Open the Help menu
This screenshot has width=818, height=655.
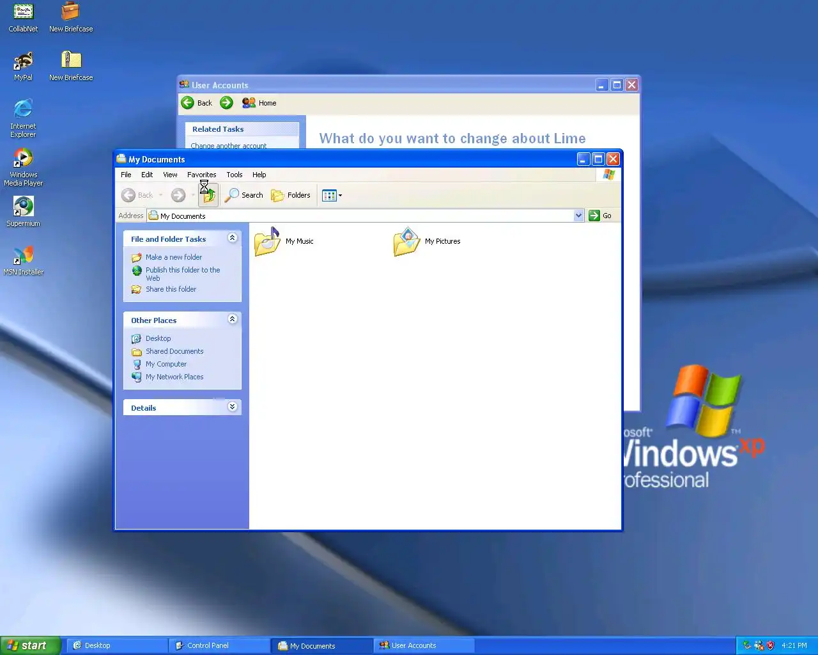click(x=259, y=175)
